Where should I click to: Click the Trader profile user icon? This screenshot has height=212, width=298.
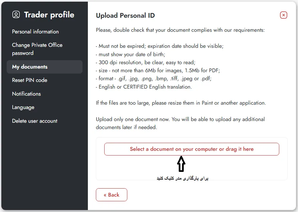coord(16,15)
